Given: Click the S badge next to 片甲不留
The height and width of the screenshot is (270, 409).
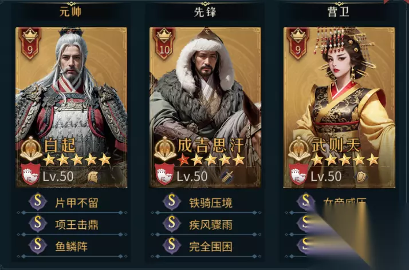Looking at the screenshot, I should coord(38,201).
